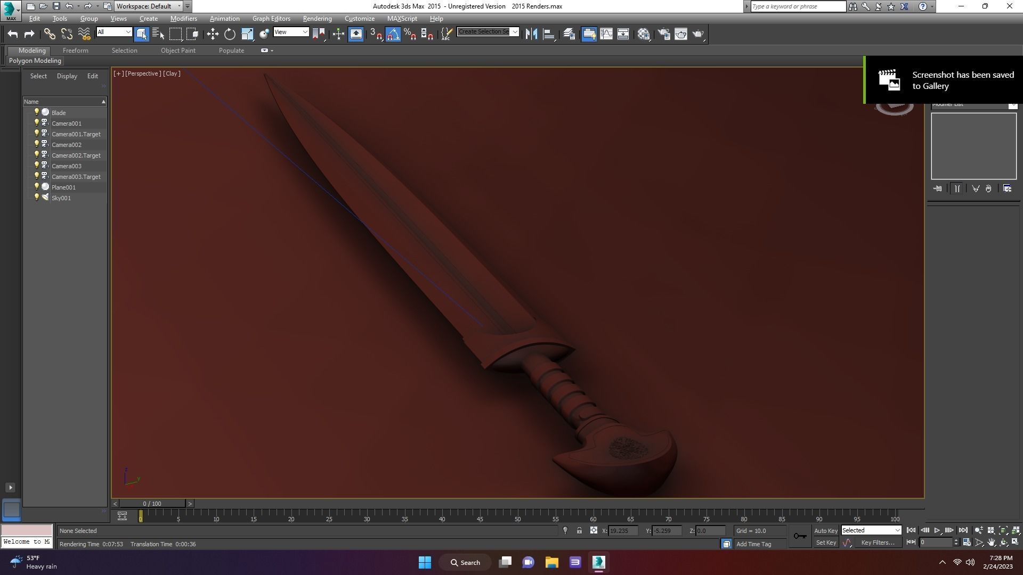Open the Render Setup icon
The image size is (1023, 575).
[x=664, y=34]
